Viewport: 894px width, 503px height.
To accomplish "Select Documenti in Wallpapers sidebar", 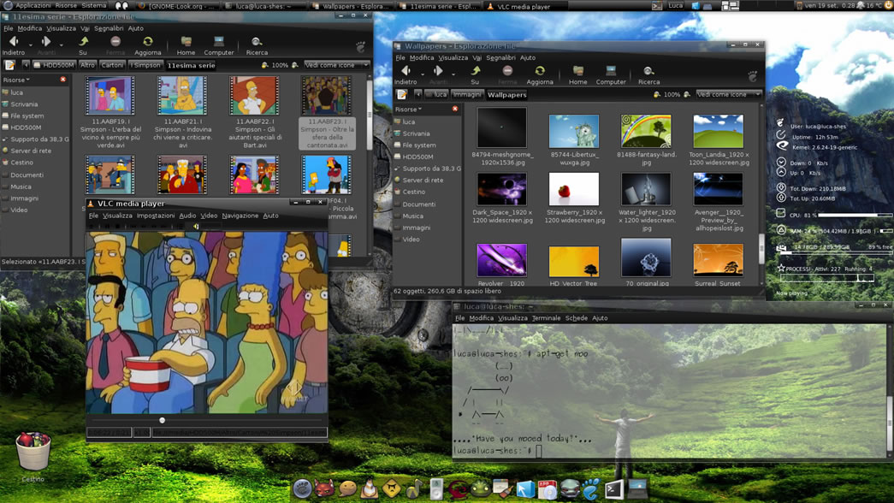I will pos(418,204).
